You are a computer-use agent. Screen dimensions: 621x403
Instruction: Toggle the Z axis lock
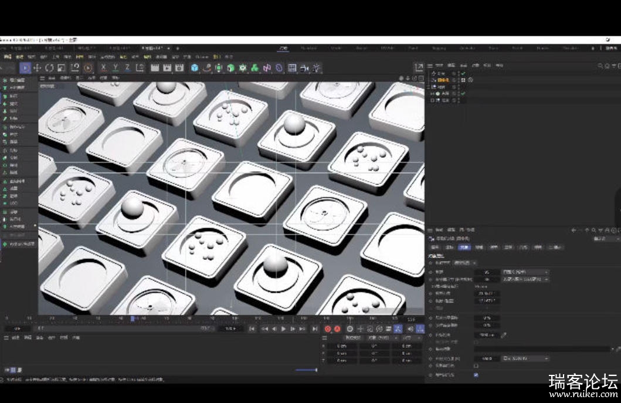point(127,68)
